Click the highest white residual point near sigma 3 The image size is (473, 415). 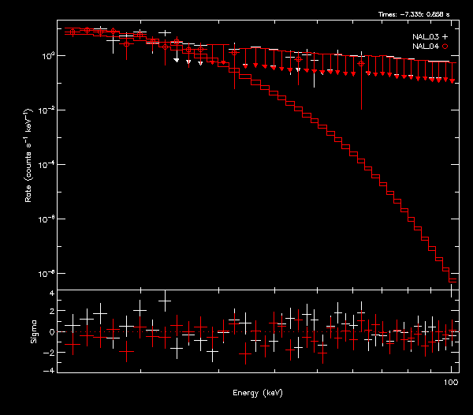pyautogui.click(x=165, y=301)
